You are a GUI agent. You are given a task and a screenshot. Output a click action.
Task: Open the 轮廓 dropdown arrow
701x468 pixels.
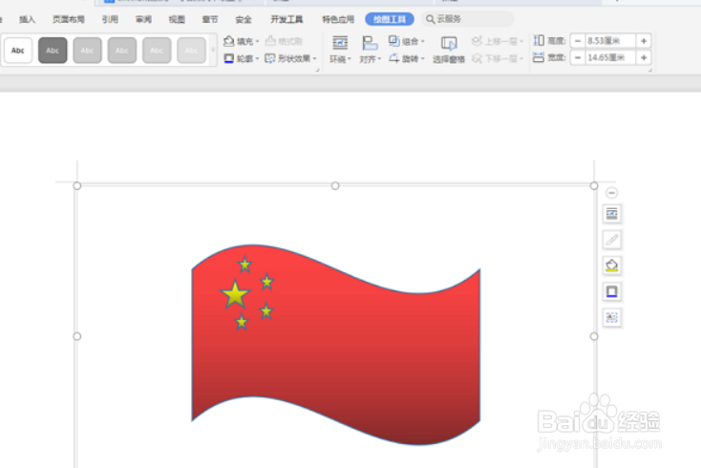click(257, 59)
